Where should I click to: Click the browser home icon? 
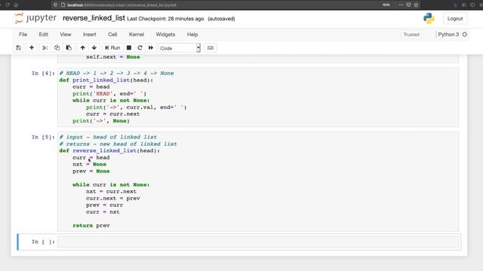[x=16, y=5]
